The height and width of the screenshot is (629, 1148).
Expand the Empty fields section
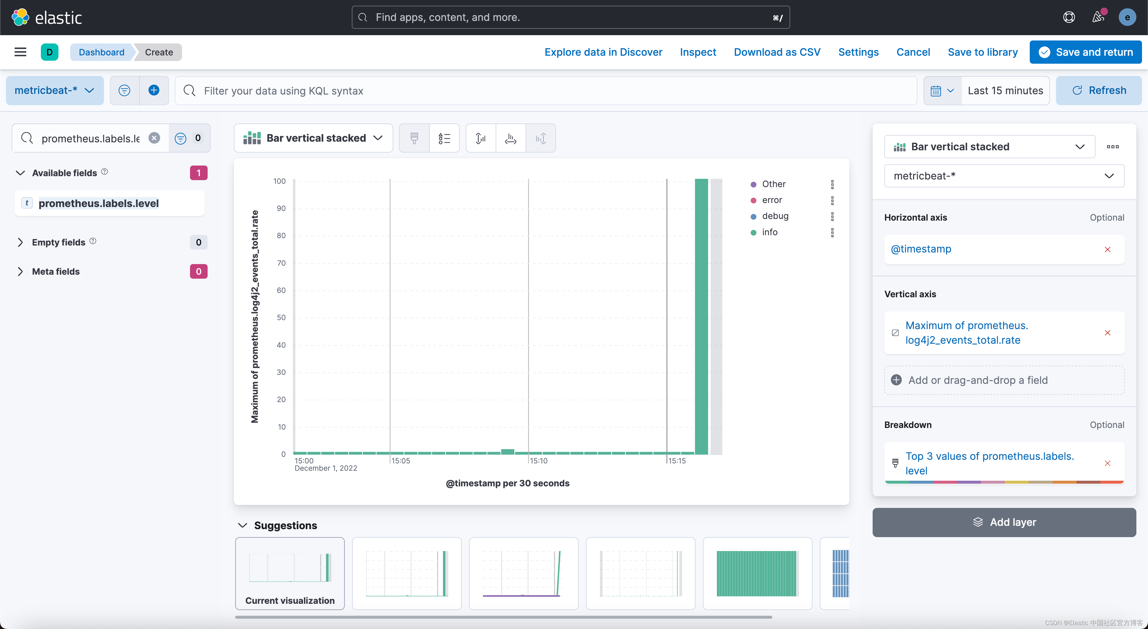pos(21,242)
